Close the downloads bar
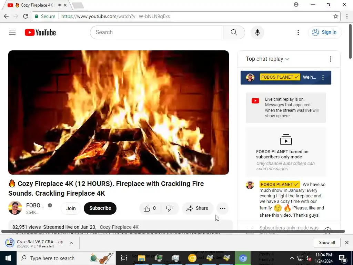This screenshot has height=265, width=353. (x=347, y=243)
